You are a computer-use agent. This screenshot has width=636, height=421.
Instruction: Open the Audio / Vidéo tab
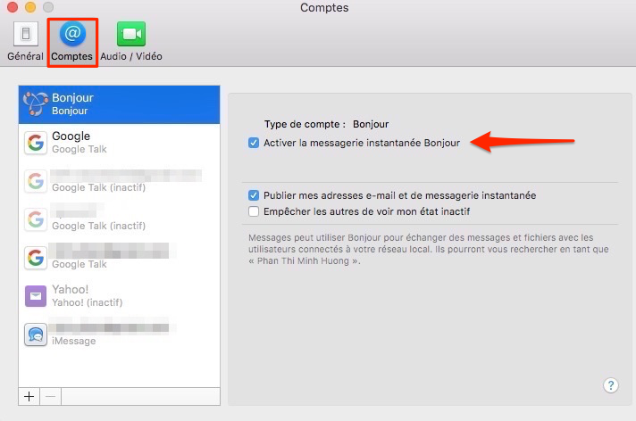pos(131,42)
